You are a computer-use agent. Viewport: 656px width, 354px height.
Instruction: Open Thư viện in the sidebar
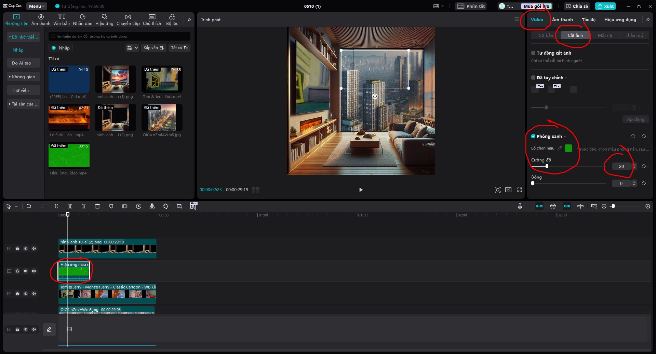[x=23, y=90]
